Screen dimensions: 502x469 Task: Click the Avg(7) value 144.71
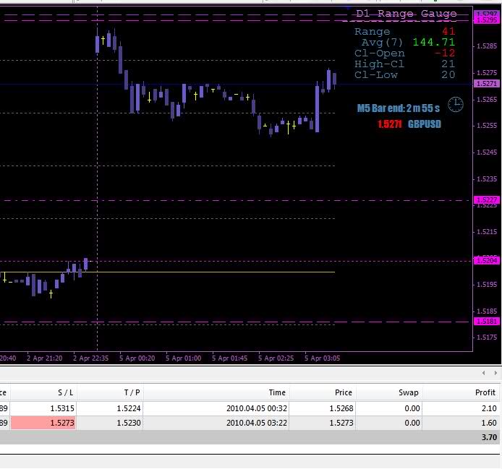pos(434,42)
